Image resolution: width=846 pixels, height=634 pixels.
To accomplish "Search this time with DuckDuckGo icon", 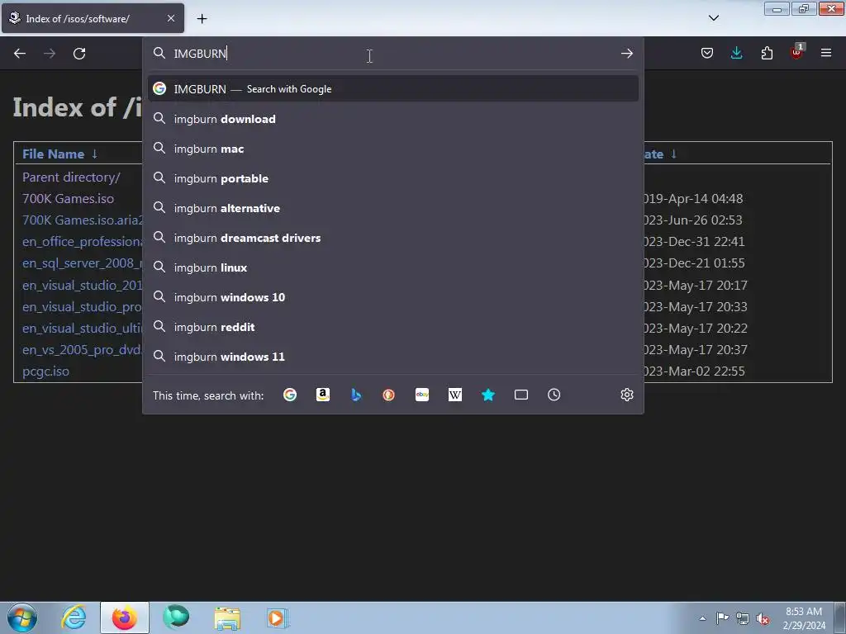I will pos(389,395).
